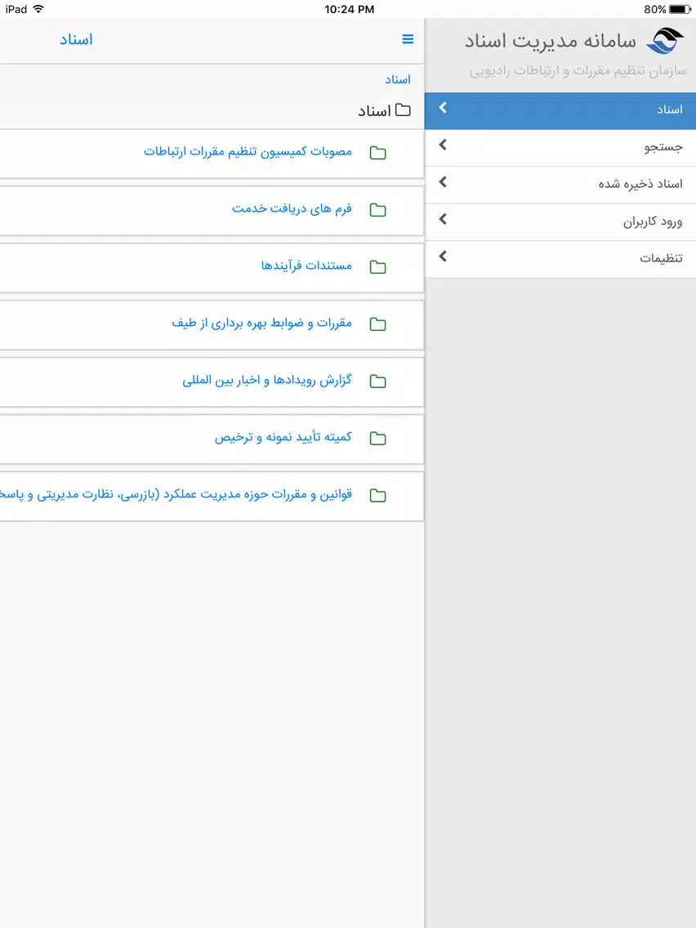Open مصوبات کمیسیون تنظیم مقررات ارتباطات folder link
696x928 pixels.
click(x=248, y=151)
